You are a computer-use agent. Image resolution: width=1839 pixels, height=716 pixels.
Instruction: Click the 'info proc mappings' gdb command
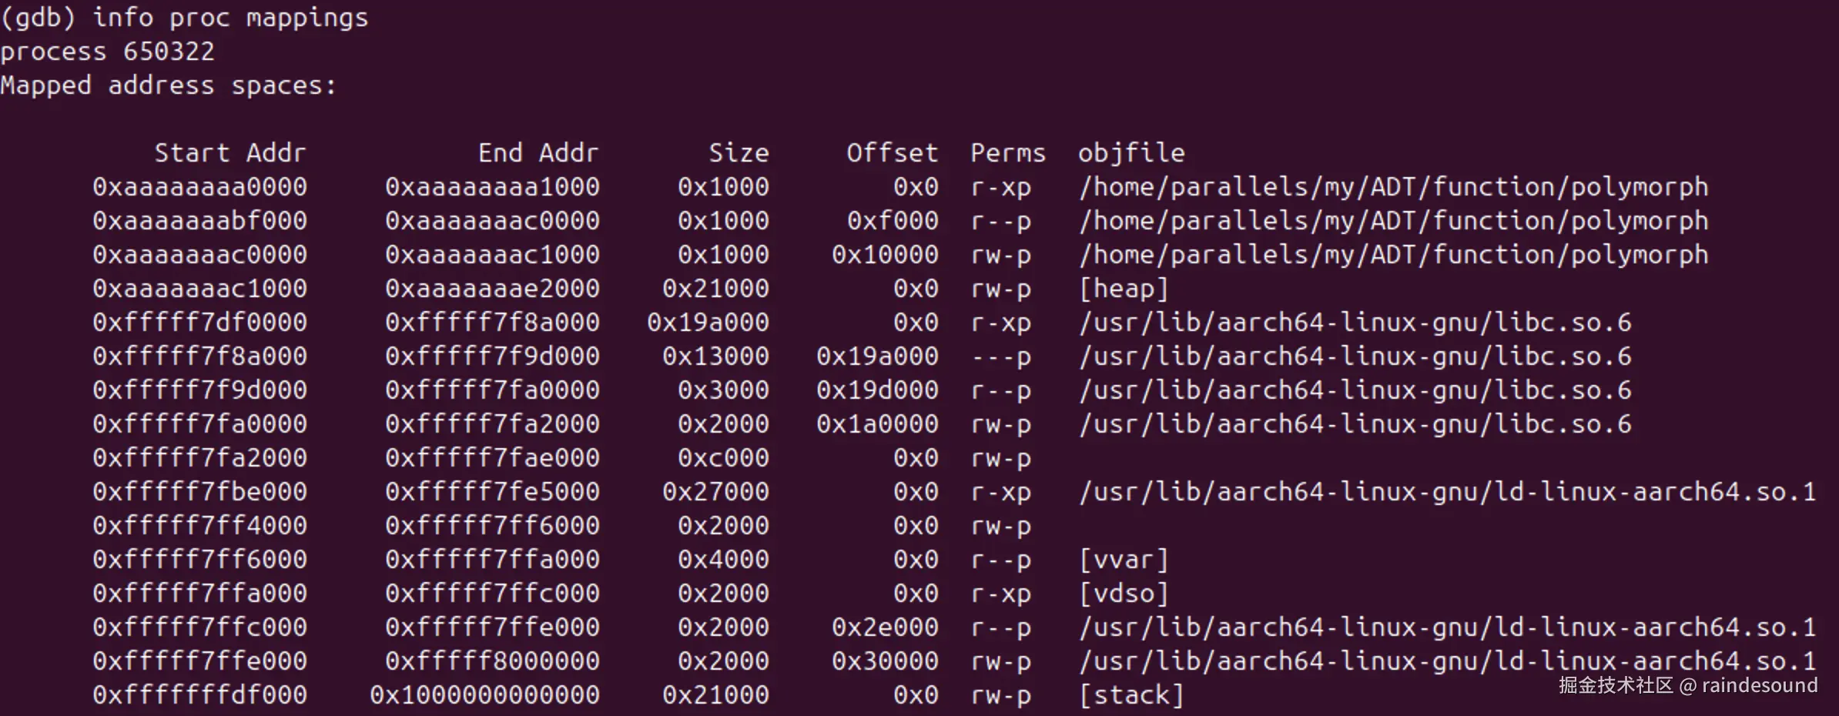tap(230, 17)
